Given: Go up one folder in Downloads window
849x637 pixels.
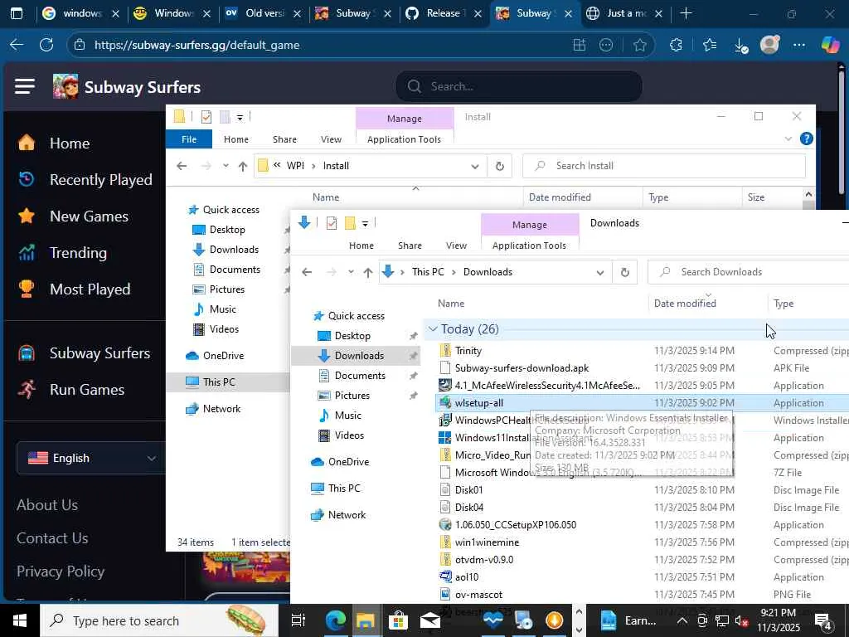Looking at the screenshot, I should pos(368,272).
